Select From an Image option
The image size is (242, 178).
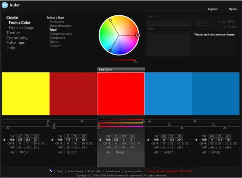tap(21, 28)
